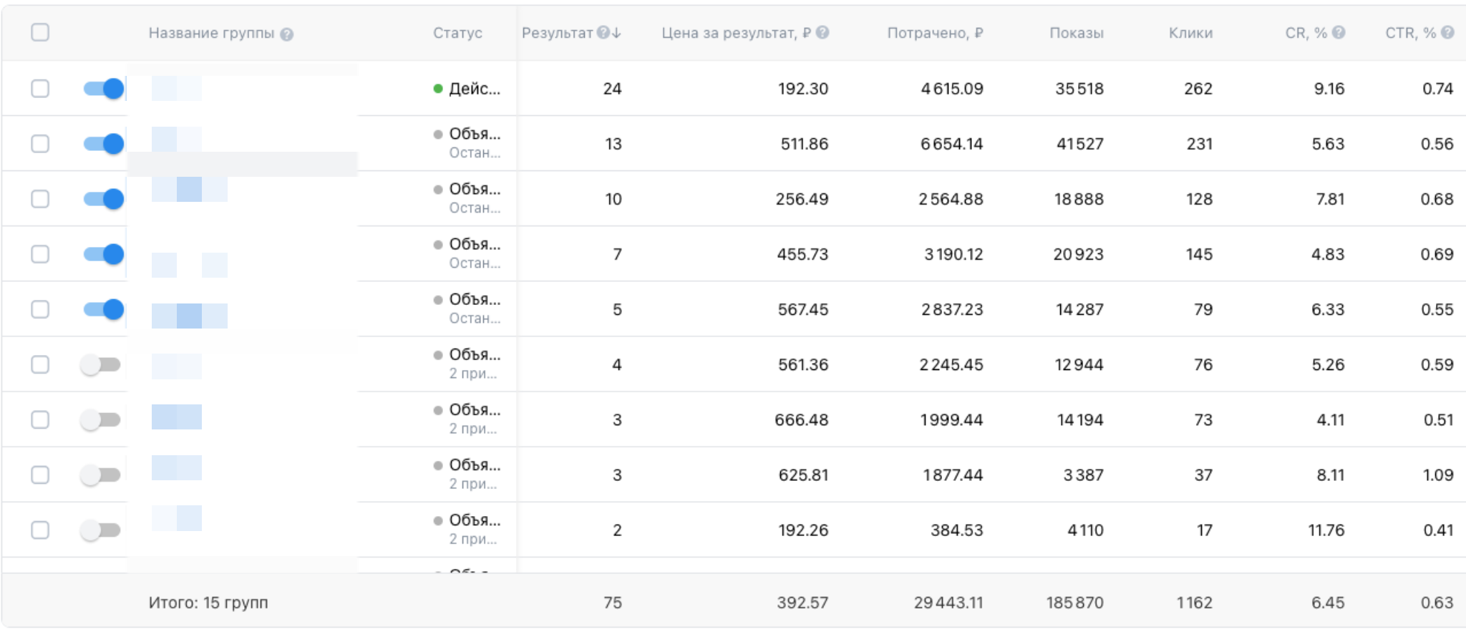The height and width of the screenshot is (637, 1466).
Task: Click the sort arrow in Результат column
Action: point(617,33)
